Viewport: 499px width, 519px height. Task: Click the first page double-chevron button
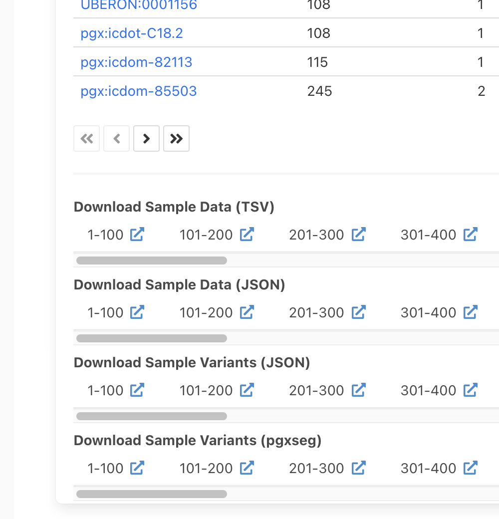coord(87,138)
